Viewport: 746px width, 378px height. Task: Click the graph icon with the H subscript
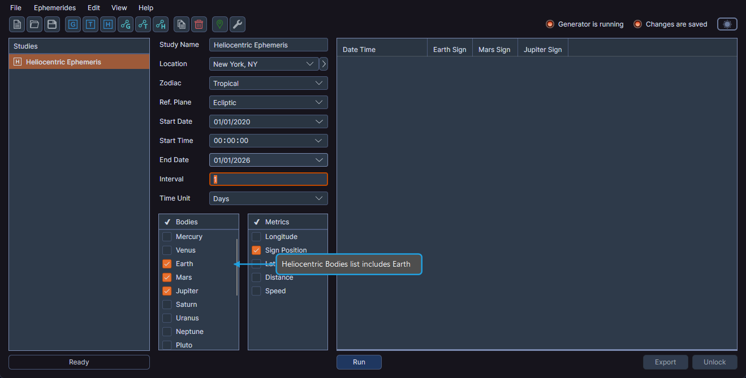point(160,24)
